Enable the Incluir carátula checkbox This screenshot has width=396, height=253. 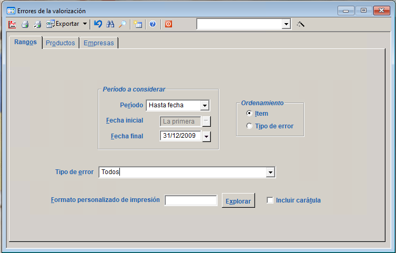[x=270, y=200]
